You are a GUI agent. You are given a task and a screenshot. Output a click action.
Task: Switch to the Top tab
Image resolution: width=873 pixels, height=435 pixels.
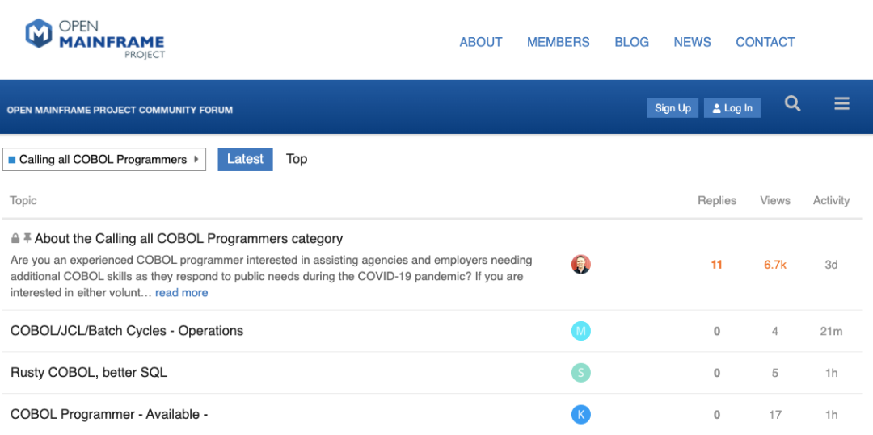[297, 159]
